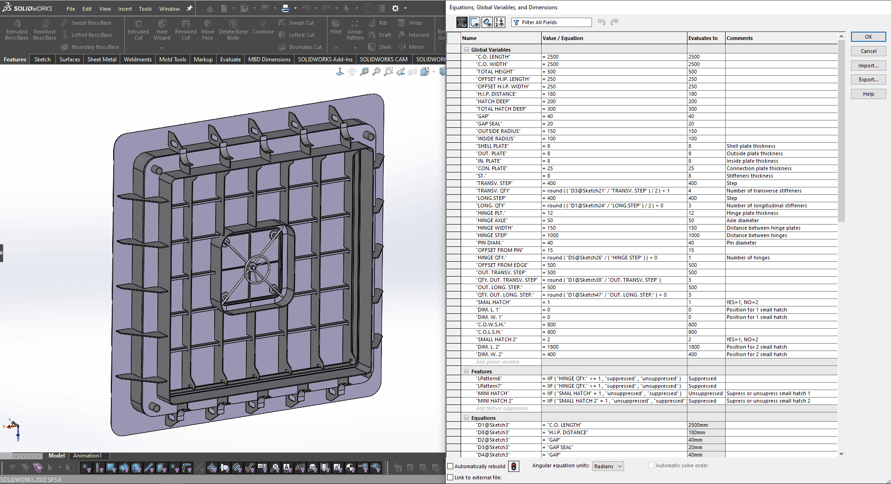Click the Normal To view icon
This screenshot has height=484, width=891.
pos(340,72)
